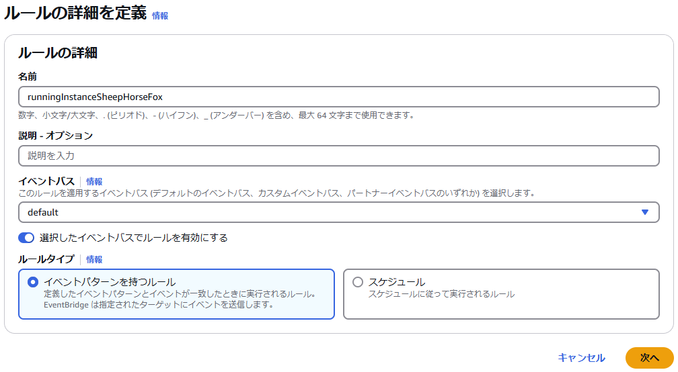Image resolution: width=678 pixels, height=372 pixels.
Task: Click the event bus description helper text
Action: 276,193
